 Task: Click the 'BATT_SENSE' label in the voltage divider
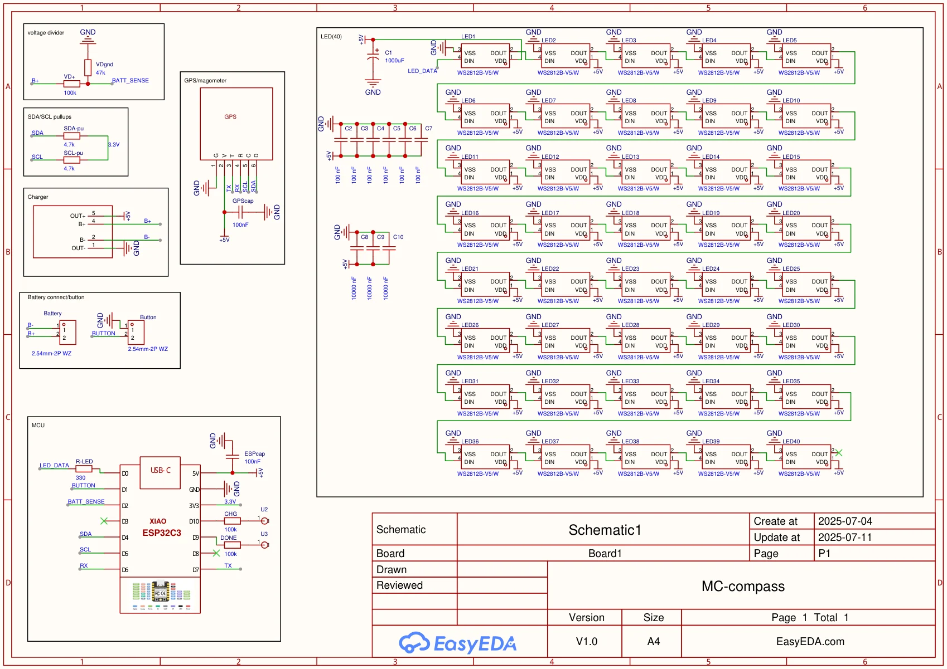[x=131, y=81]
